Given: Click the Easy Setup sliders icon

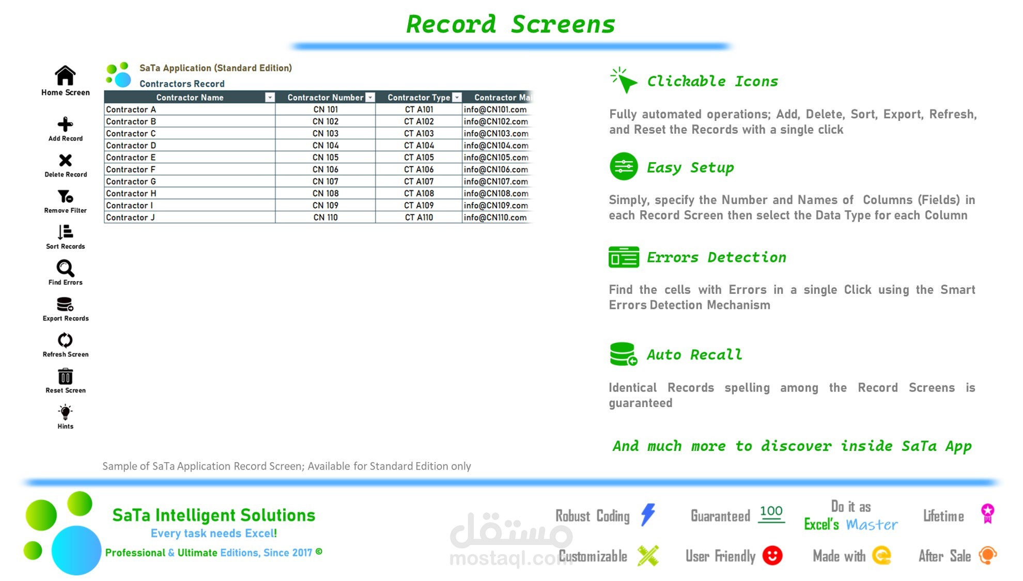Looking at the screenshot, I should tap(624, 166).
